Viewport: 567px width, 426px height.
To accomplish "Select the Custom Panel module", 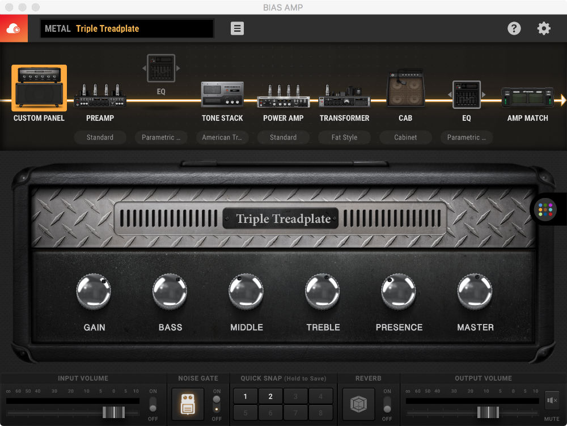I will pyautogui.click(x=39, y=88).
